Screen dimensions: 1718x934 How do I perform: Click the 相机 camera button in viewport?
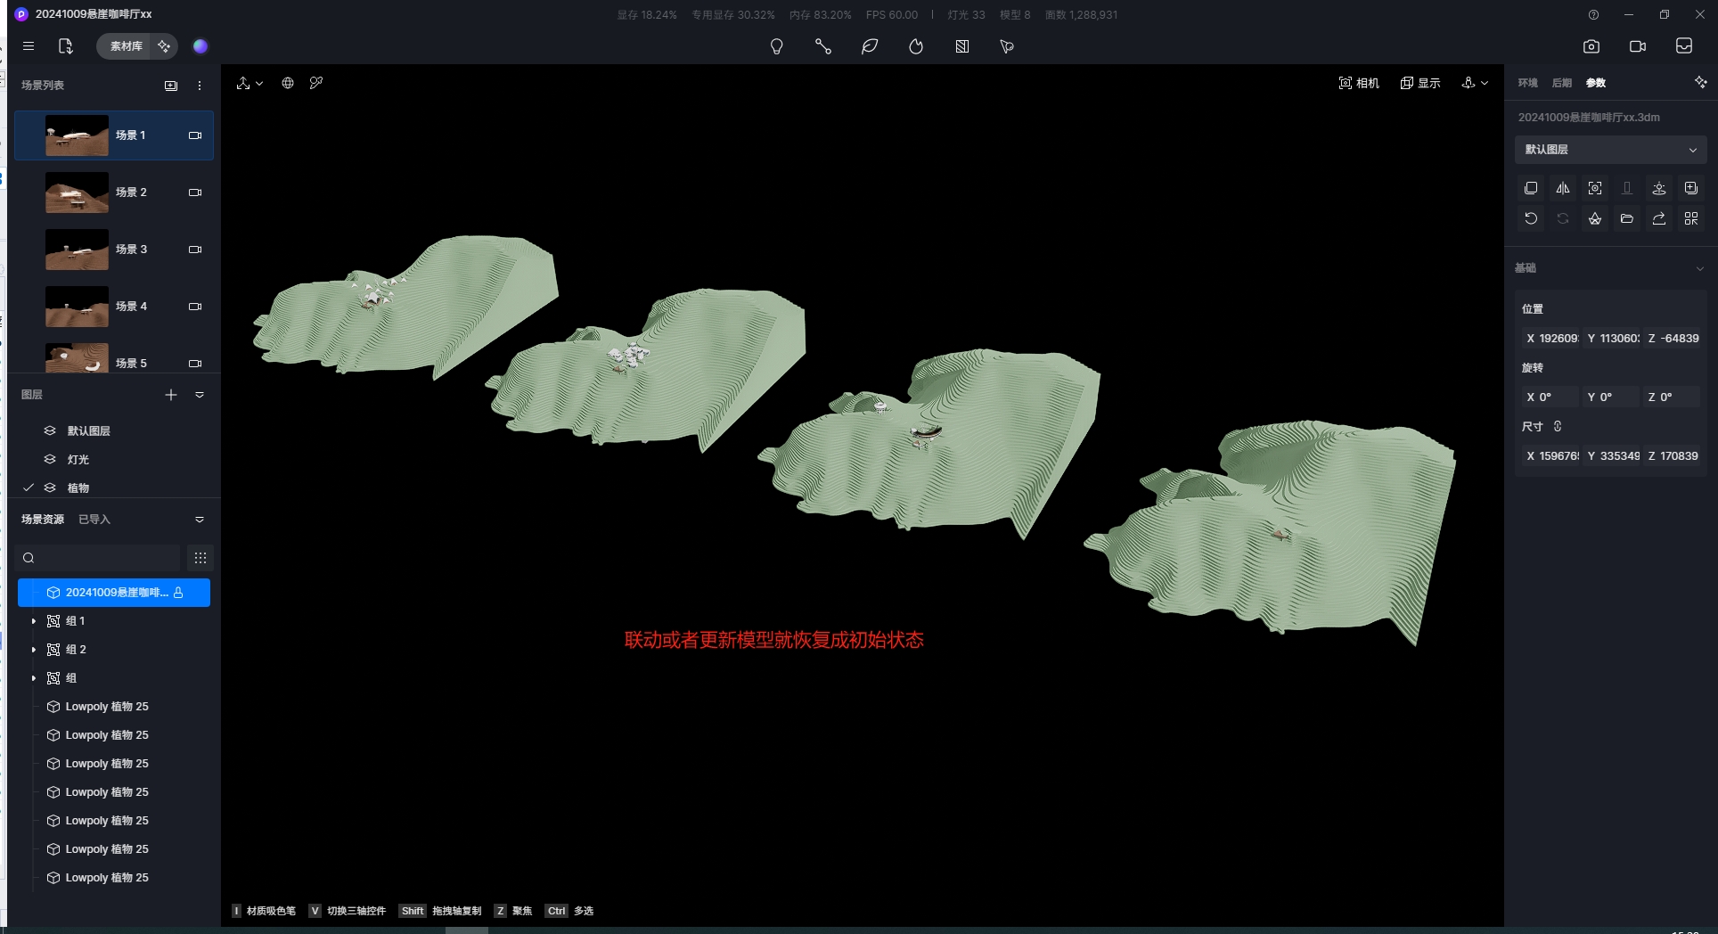[1359, 83]
